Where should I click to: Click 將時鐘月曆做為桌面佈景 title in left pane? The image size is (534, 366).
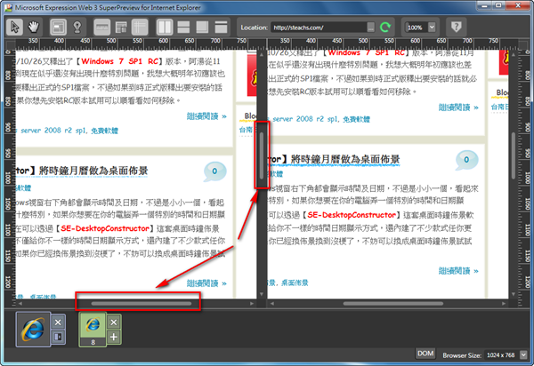point(93,171)
